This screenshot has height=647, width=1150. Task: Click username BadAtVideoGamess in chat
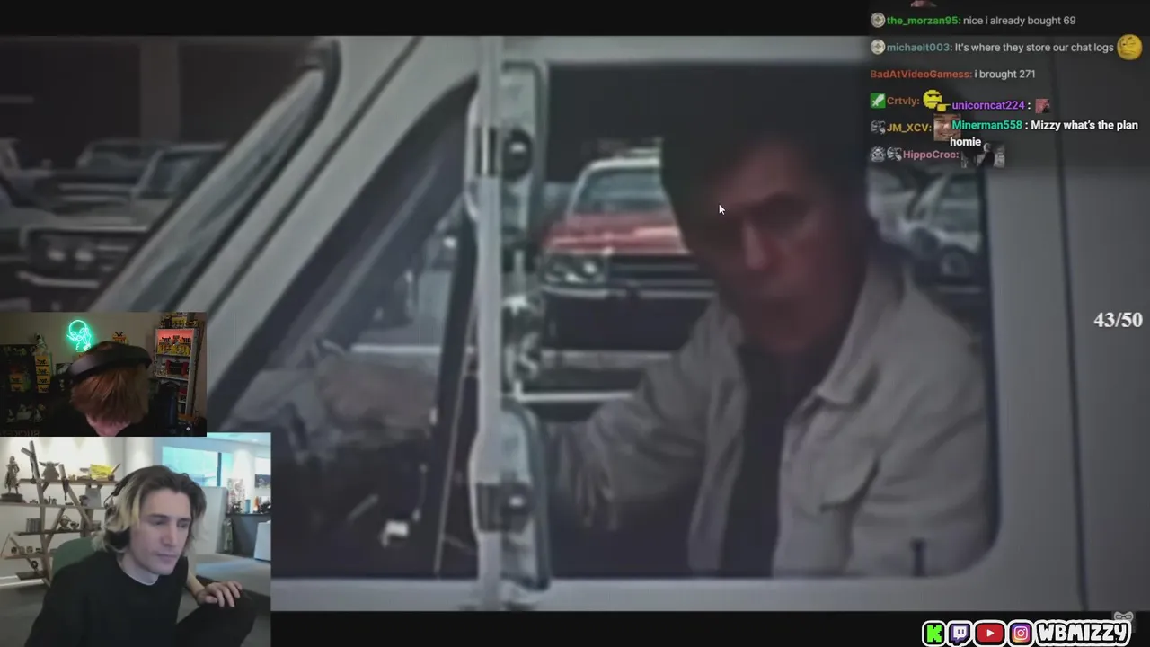click(920, 75)
